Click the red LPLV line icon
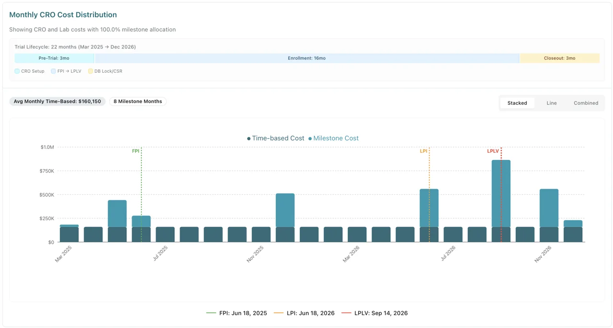 coord(347,313)
